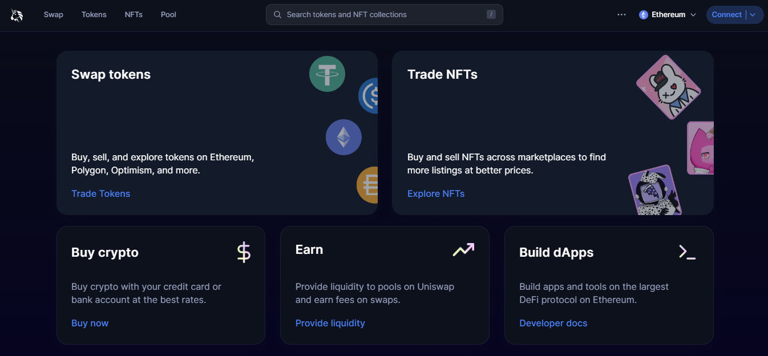Expand the wallet options chevron beside Connect

(x=753, y=15)
